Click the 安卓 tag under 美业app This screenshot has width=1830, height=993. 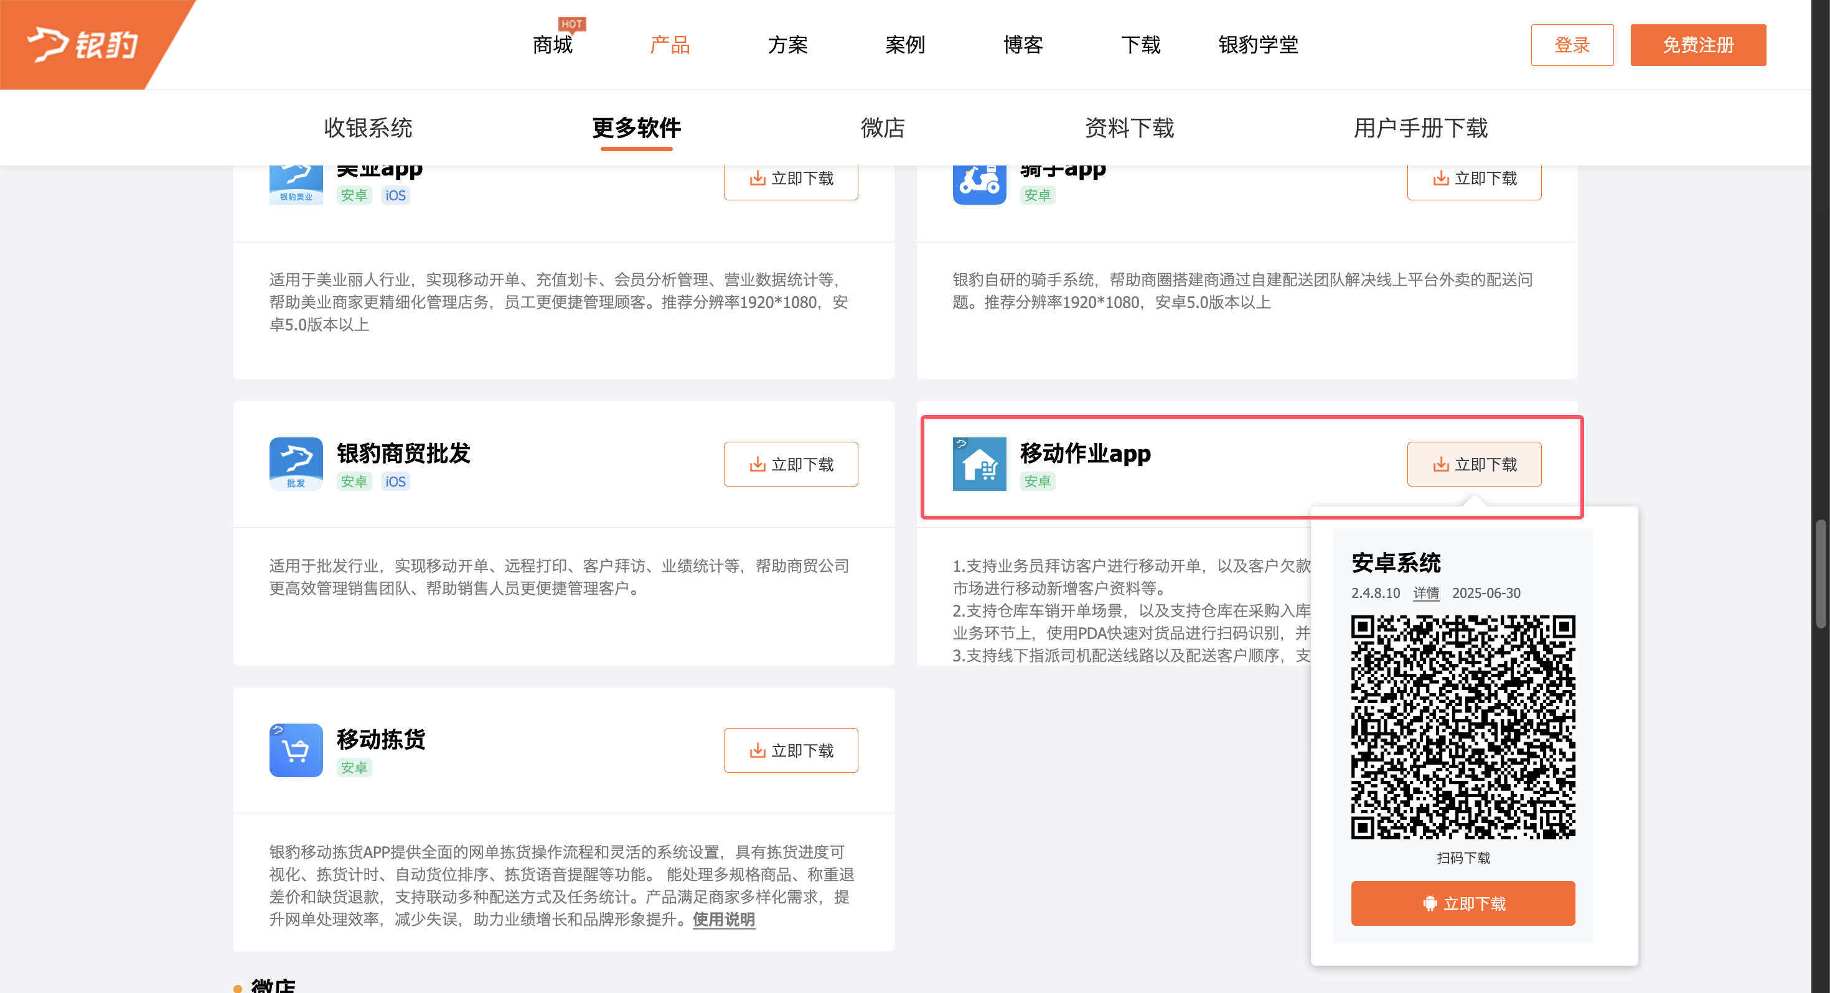[x=354, y=195]
